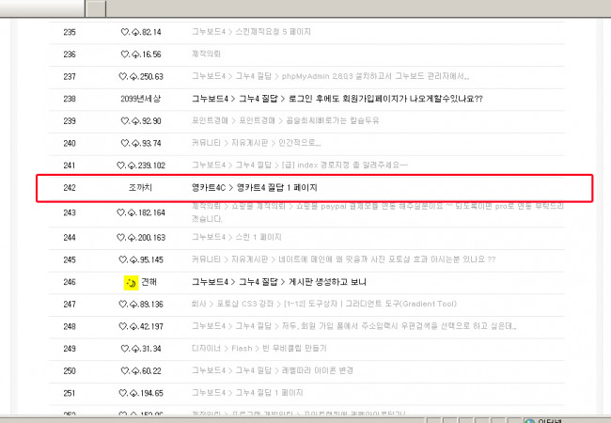
Task: Open '그누4 질답 1 페이지' link in row 251
Action: pyautogui.click(x=247, y=393)
